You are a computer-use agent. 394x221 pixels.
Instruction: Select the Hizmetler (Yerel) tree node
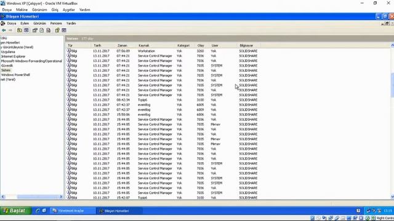pyautogui.click(x=8, y=79)
